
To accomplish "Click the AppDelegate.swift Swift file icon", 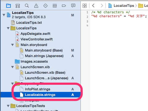I will [x=17, y=34].
